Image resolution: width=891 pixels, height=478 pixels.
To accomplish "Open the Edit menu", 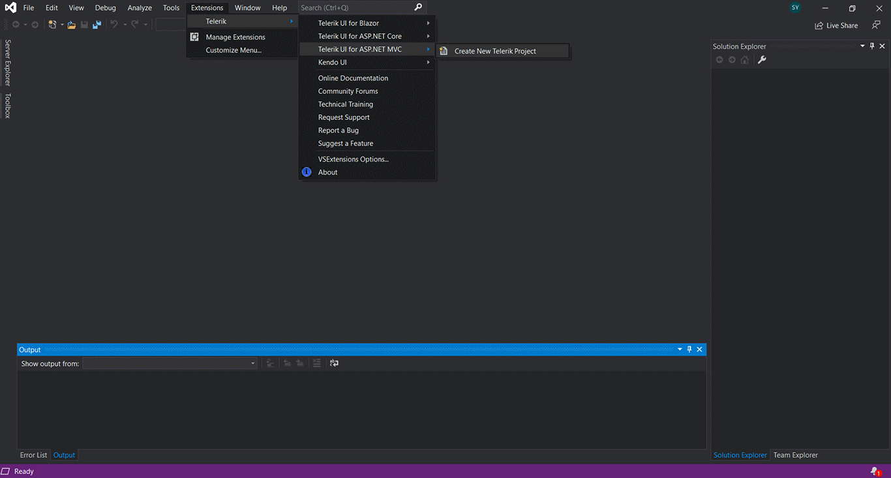I will click(52, 8).
